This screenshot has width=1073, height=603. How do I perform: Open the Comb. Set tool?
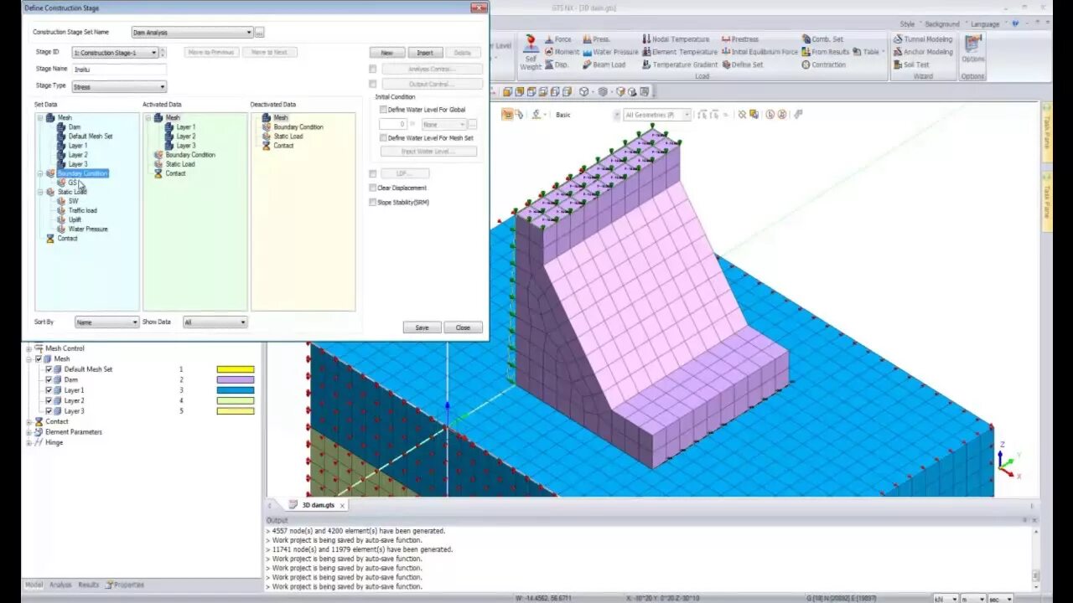822,39
